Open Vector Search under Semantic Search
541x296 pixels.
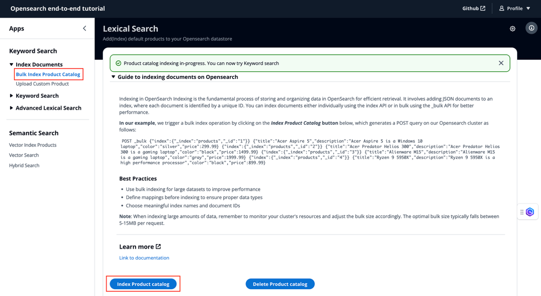coord(24,155)
